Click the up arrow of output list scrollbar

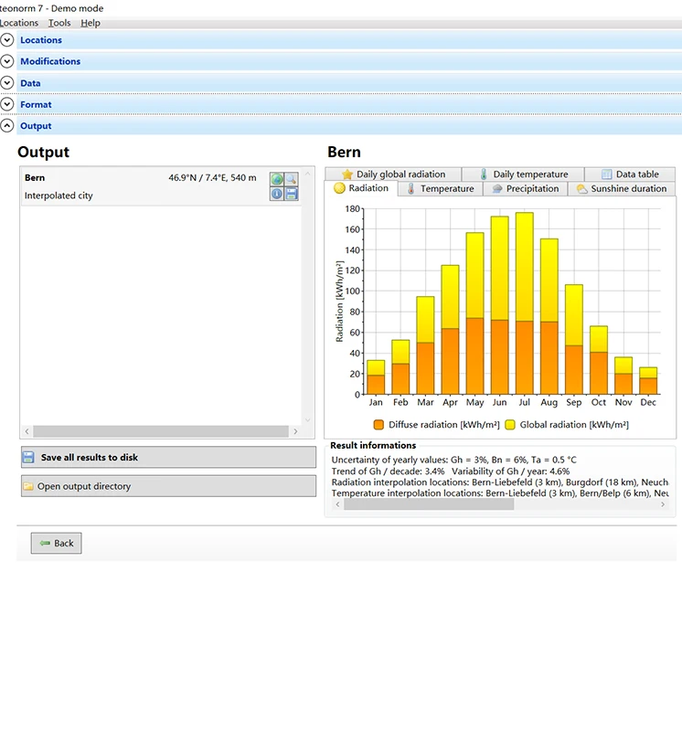coord(307,174)
